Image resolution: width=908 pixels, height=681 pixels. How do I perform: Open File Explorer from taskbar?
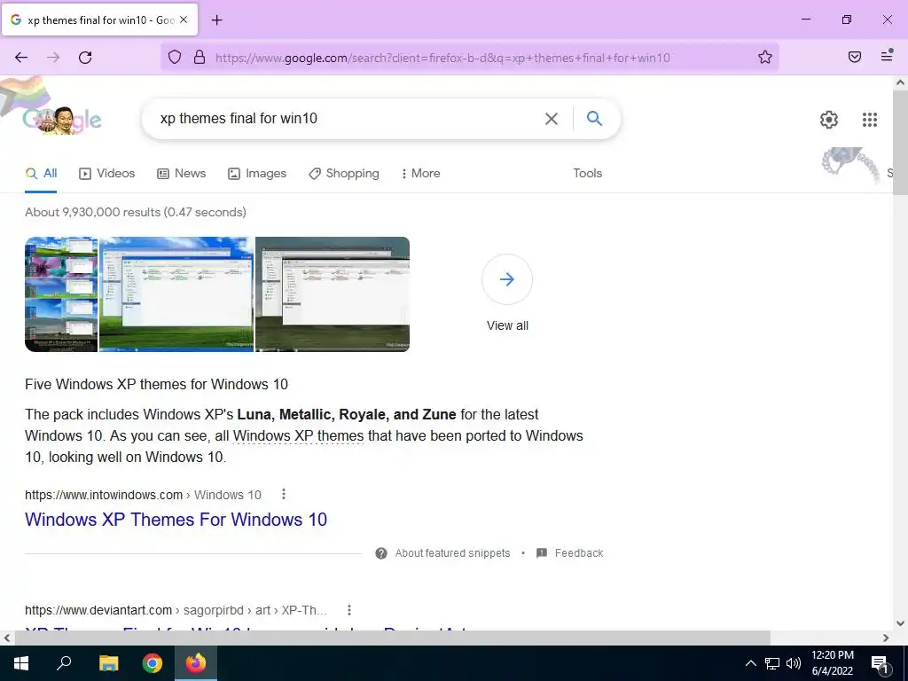108,663
